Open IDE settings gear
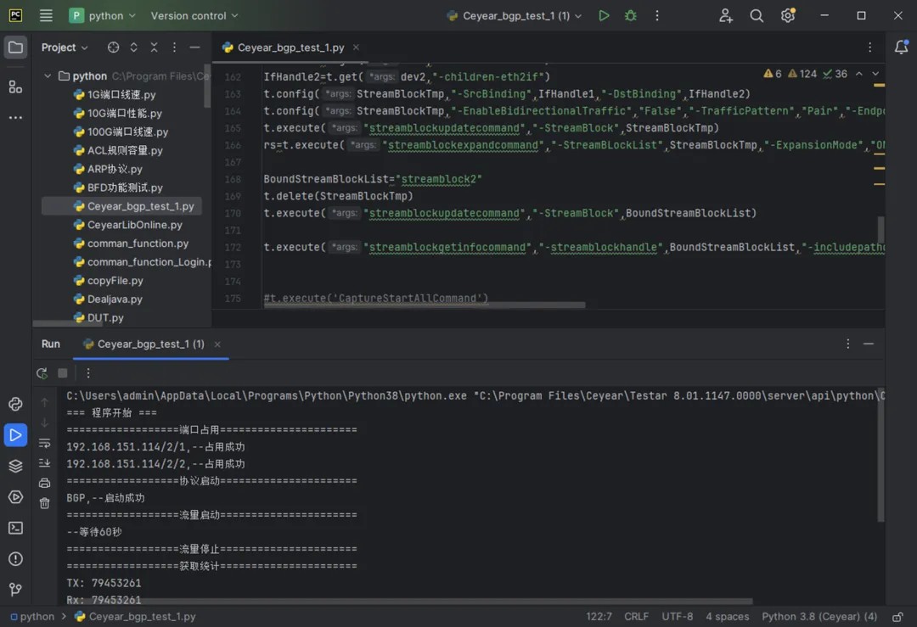The height and width of the screenshot is (627, 917). [788, 15]
